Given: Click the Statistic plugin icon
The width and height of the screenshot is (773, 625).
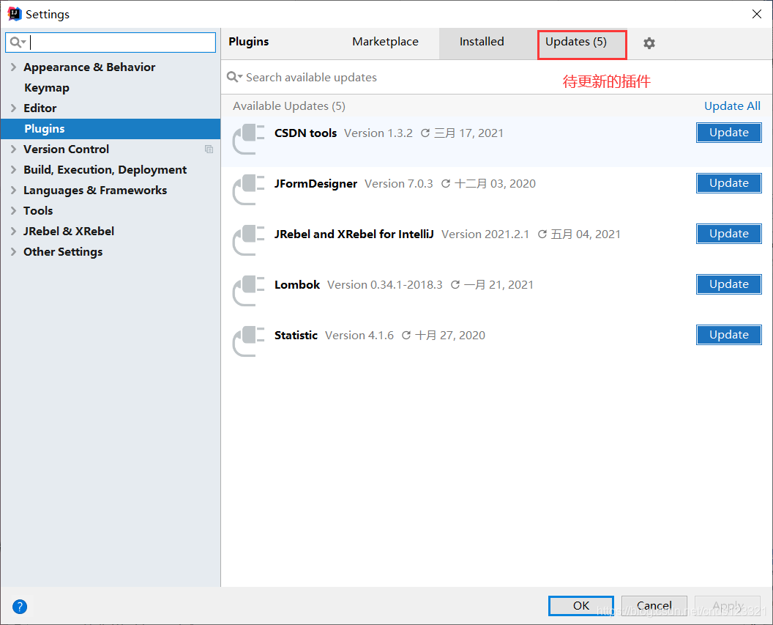Looking at the screenshot, I should (249, 341).
